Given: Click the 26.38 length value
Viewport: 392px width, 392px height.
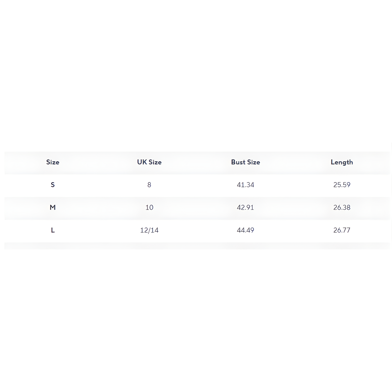Looking at the screenshot, I should click(342, 207).
